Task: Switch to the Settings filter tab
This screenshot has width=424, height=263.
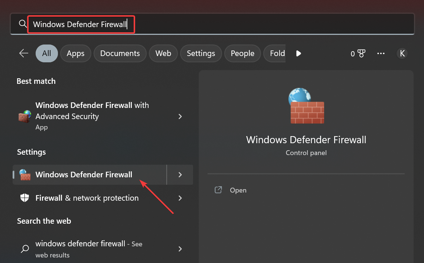Action: (x=201, y=53)
